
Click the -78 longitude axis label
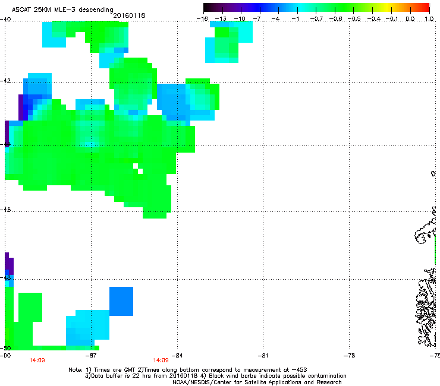pos(349,356)
